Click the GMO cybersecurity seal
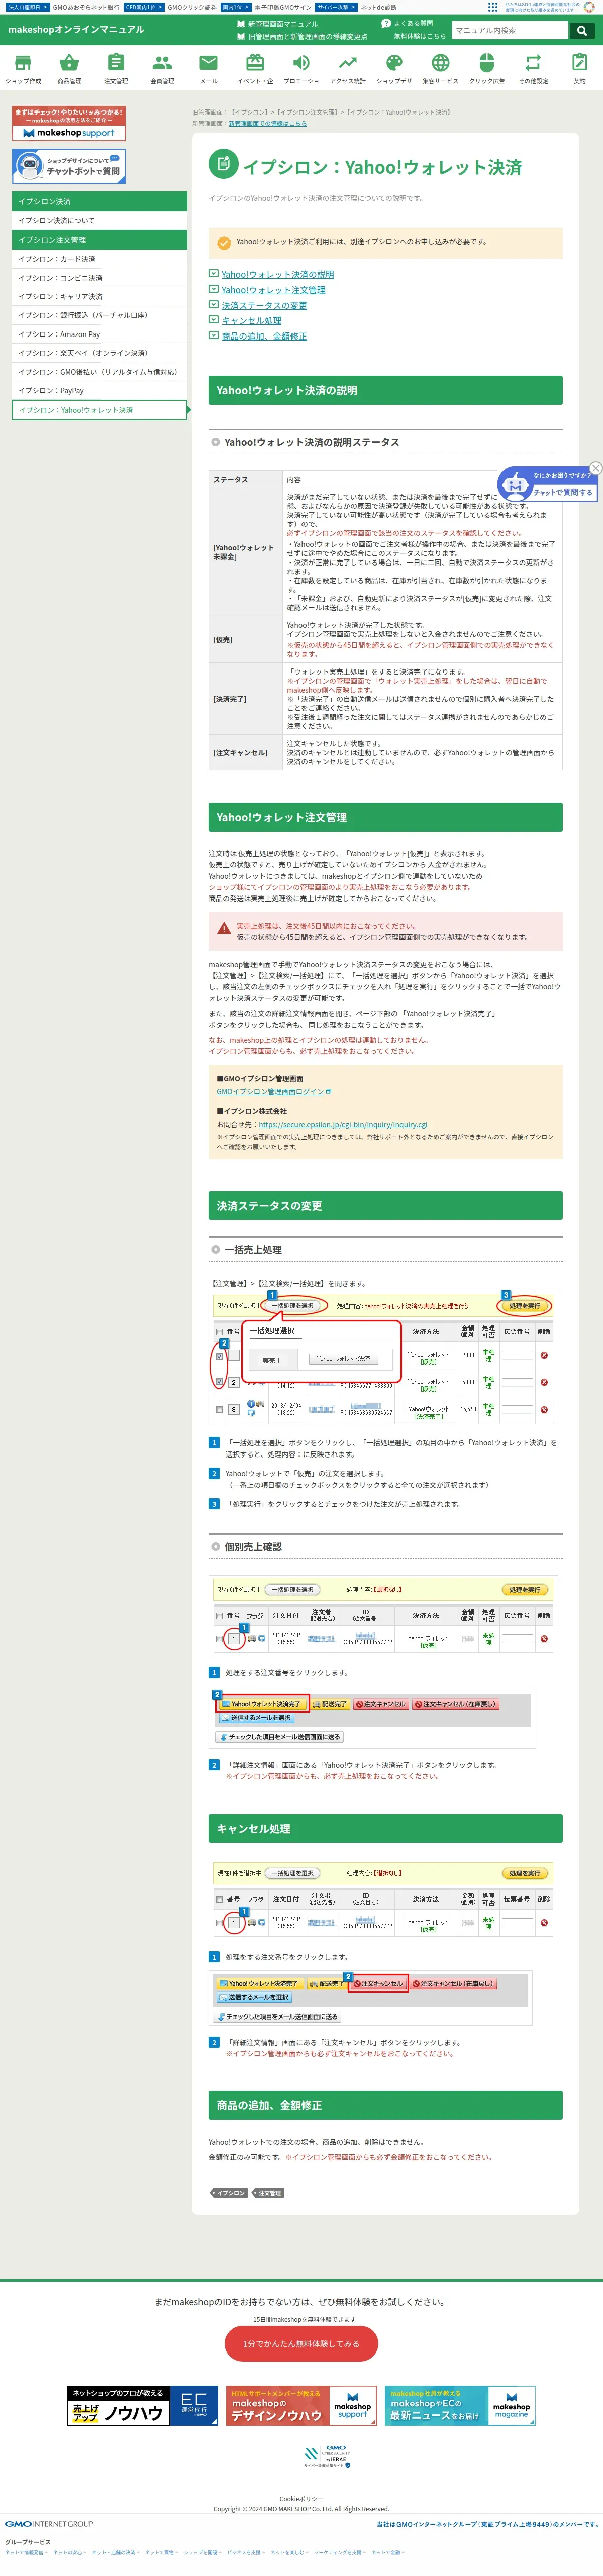 click(x=327, y=2456)
